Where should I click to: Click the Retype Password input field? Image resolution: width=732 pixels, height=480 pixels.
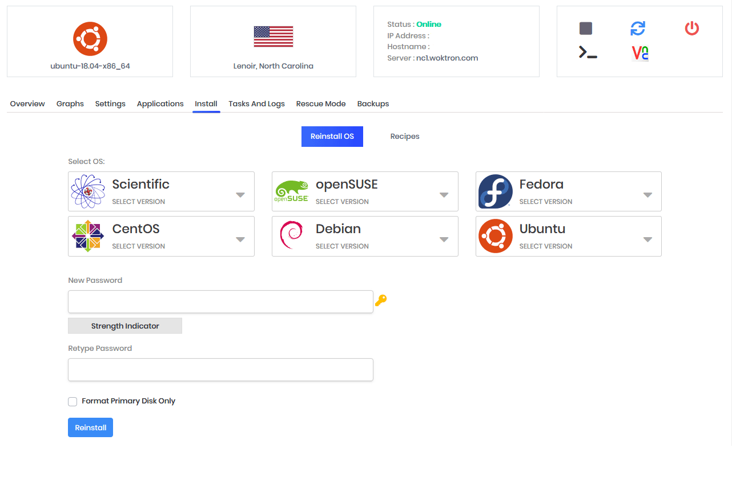220,370
